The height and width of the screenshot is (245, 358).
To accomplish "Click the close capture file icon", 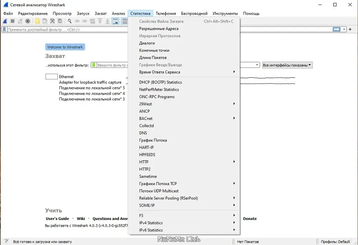I will (53, 21).
